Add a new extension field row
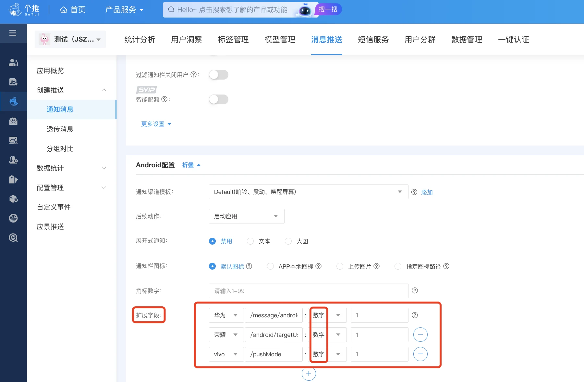Viewport: 584px width, 382px height. coord(309,374)
